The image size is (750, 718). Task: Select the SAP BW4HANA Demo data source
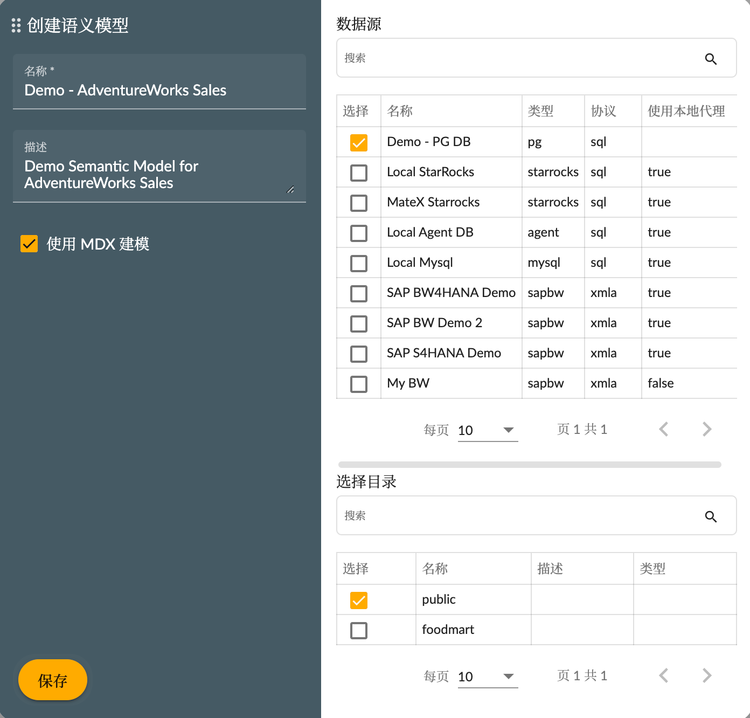click(x=359, y=293)
